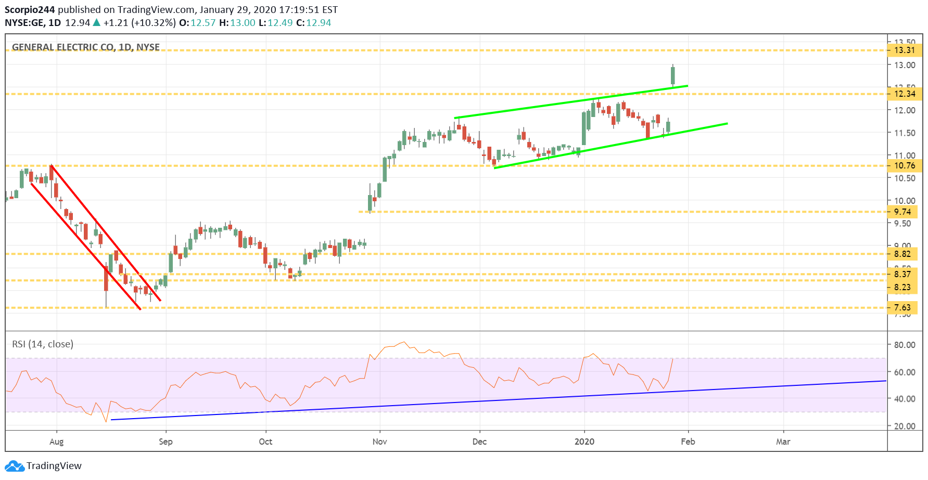Click the 11.50 price scale value
Viewport: 928px width, 480px height.
905,133
